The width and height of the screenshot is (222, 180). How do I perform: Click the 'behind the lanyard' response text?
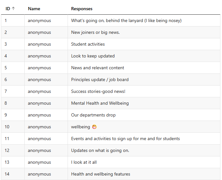[126, 20]
